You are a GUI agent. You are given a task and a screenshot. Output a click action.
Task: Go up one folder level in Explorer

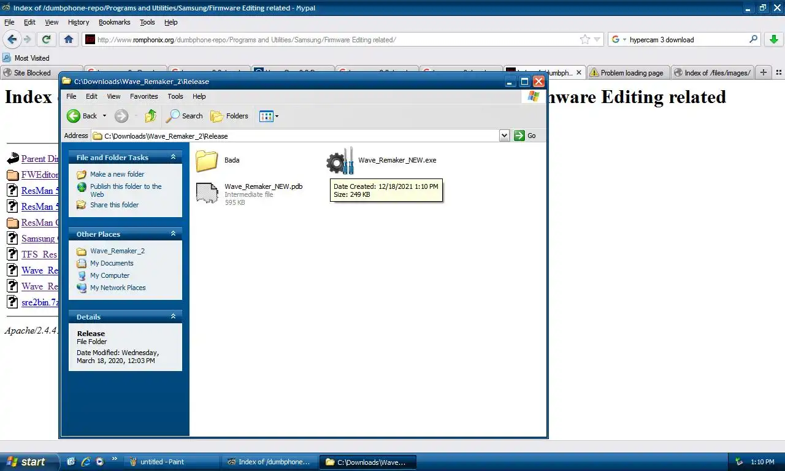pyautogui.click(x=150, y=116)
